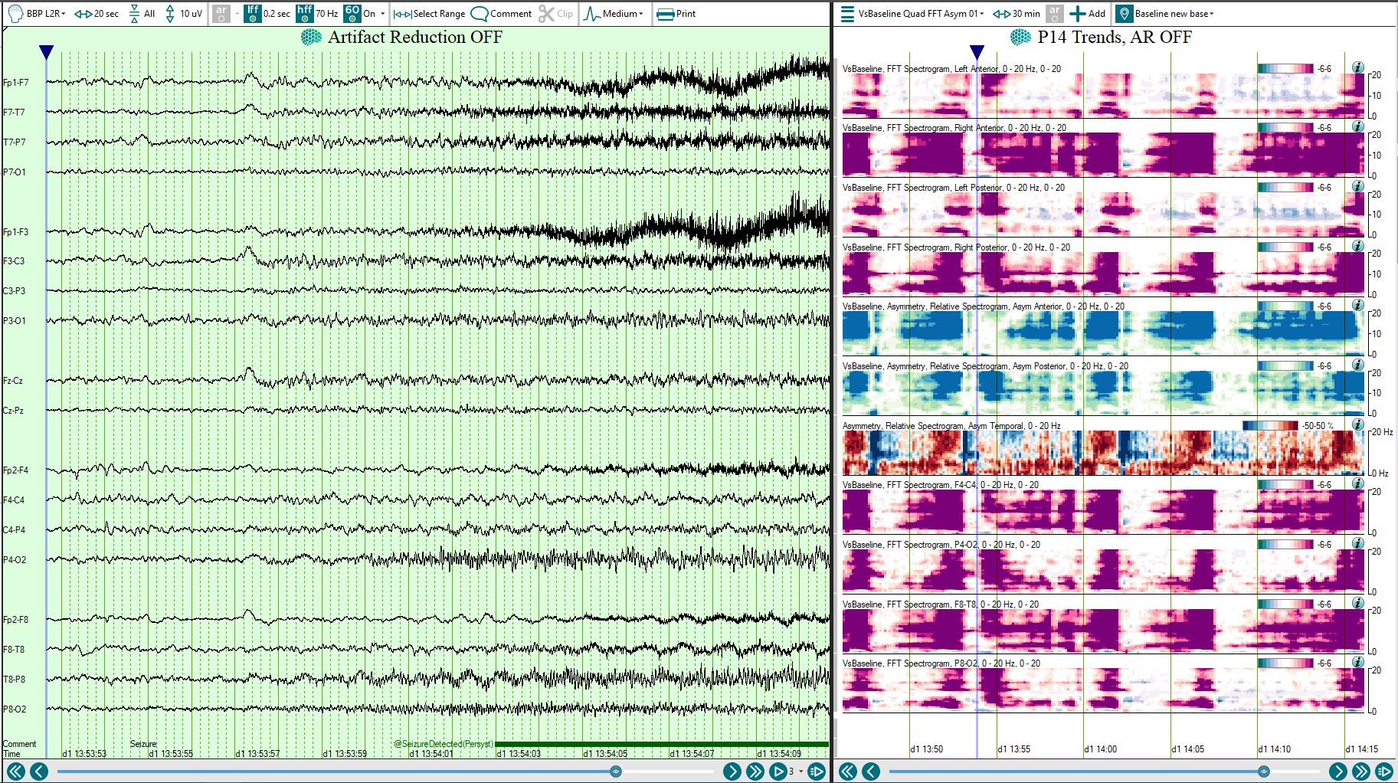Step the trends panel forward with right arrow

pyautogui.click(x=1337, y=772)
